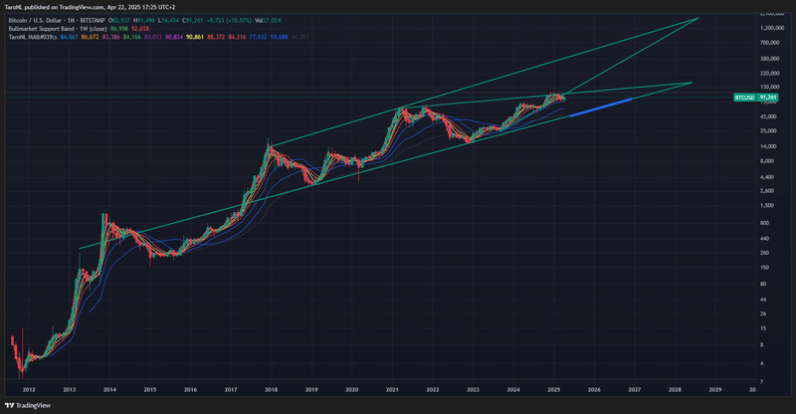Click the 380,000 price axis label
Image resolution: width=796 pixels, height=414 pixels.
[x=769, y=59]
